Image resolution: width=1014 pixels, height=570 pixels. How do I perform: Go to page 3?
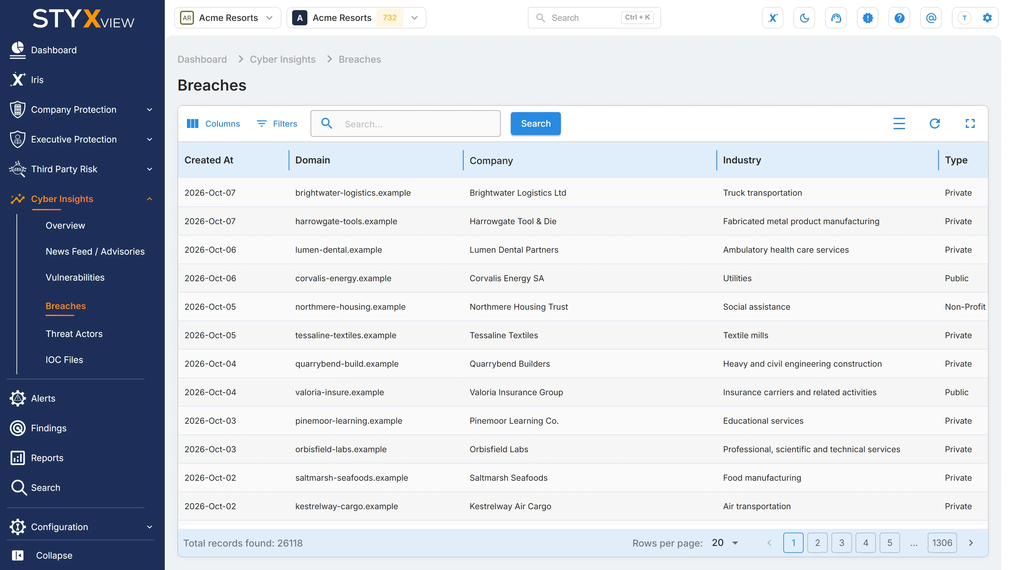841,543
